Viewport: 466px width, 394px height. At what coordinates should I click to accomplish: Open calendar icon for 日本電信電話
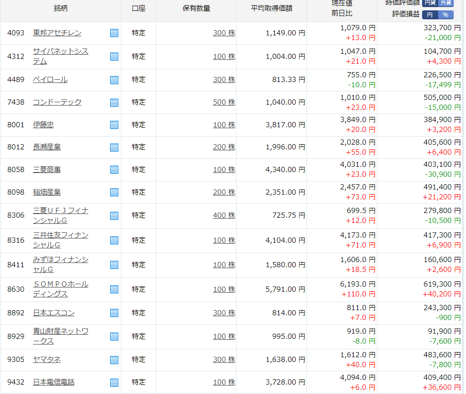(114, 382)
